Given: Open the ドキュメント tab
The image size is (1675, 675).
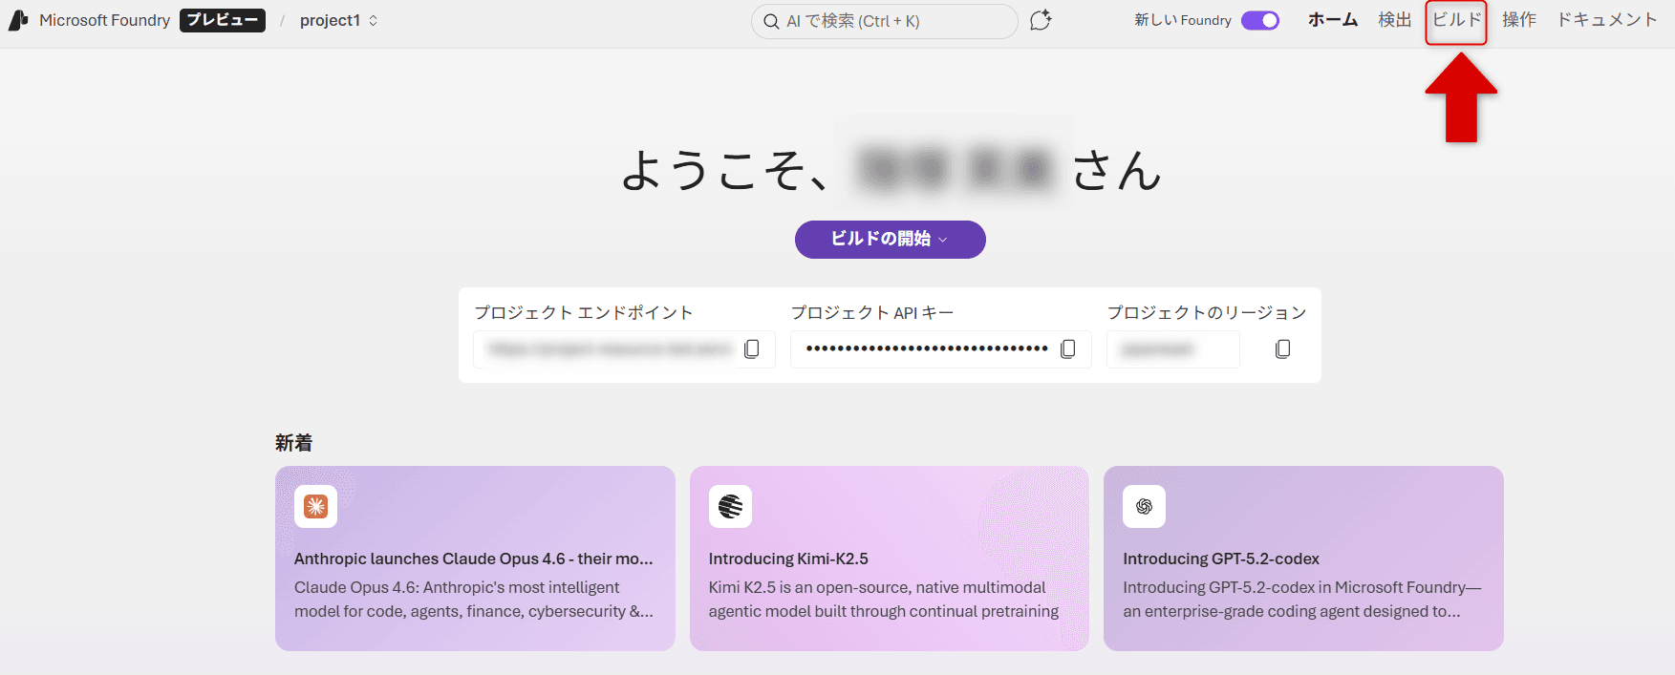Looking at the screenshot, I should click(1607, 19).
